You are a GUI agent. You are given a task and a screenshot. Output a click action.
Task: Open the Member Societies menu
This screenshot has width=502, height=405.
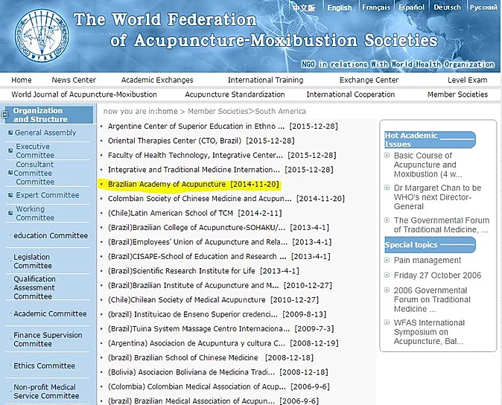point(457,95)
